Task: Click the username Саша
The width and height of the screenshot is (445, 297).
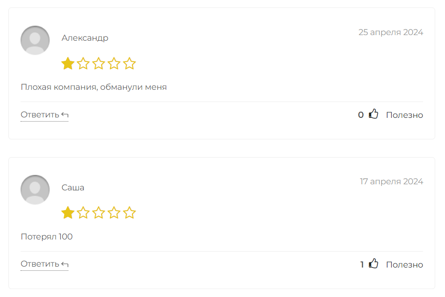Action: [73, 188]
